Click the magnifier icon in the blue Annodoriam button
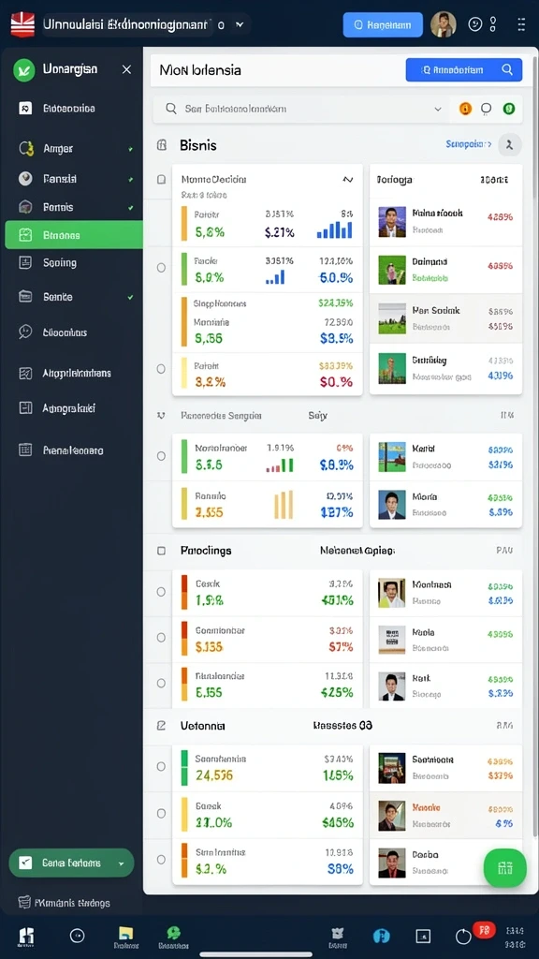539x959 pixels. tap(507, 69)
